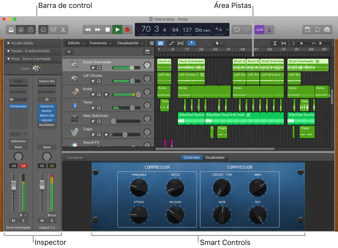This screenshot has width=338, height=248.
Task: Enable the metronome
Action: 269,30
